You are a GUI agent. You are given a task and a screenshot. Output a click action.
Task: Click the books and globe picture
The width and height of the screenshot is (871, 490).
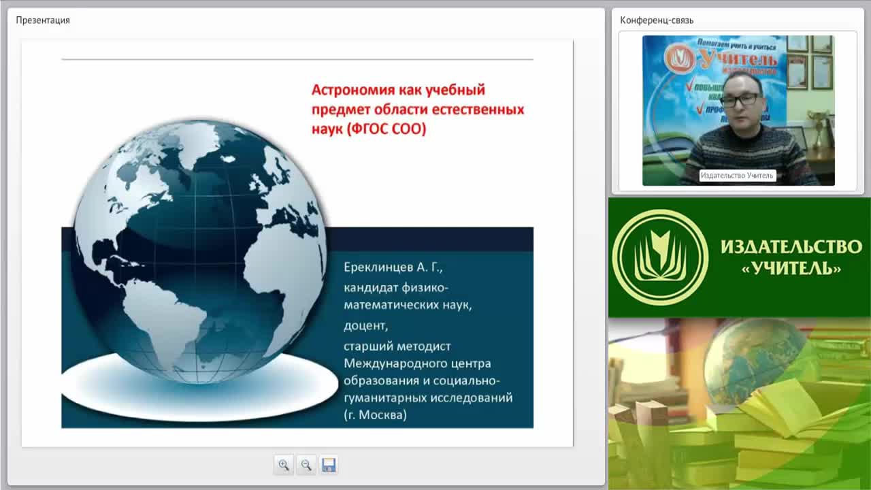click(x=740, y=403)
